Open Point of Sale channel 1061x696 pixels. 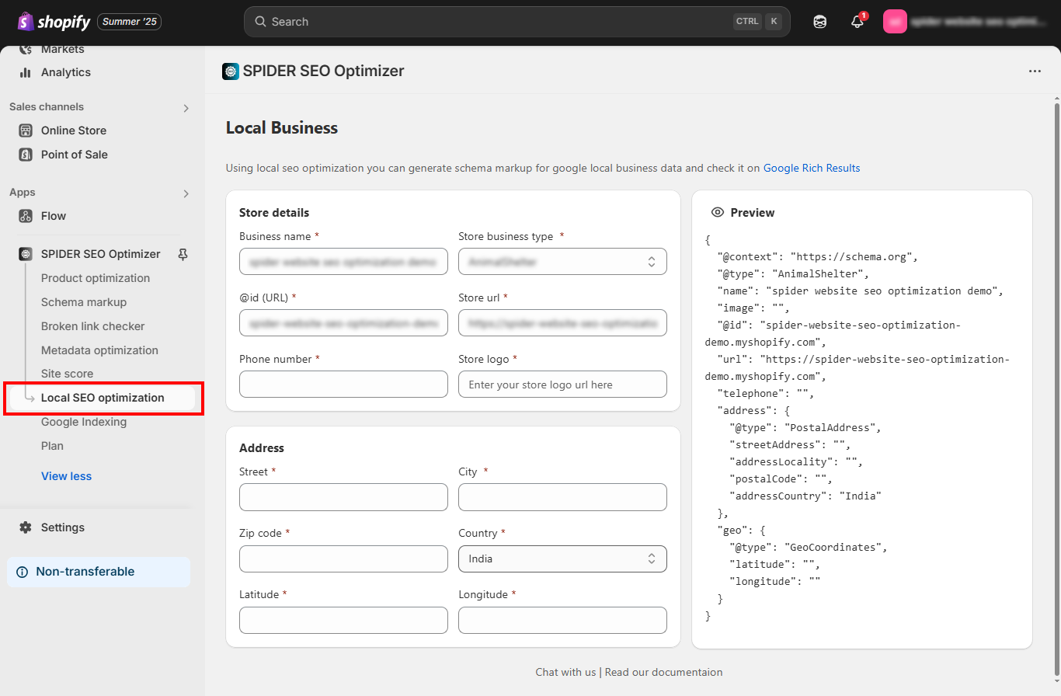pyautogui.click(x=74, y=155)
